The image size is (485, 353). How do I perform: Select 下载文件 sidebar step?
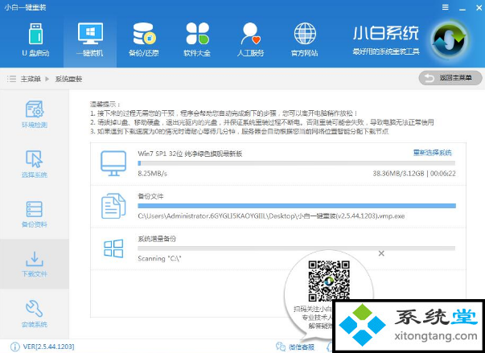[35, 264]
